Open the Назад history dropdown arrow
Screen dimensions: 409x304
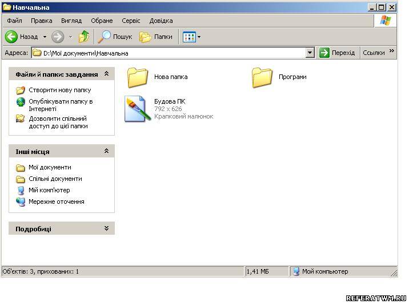(45, 37)
